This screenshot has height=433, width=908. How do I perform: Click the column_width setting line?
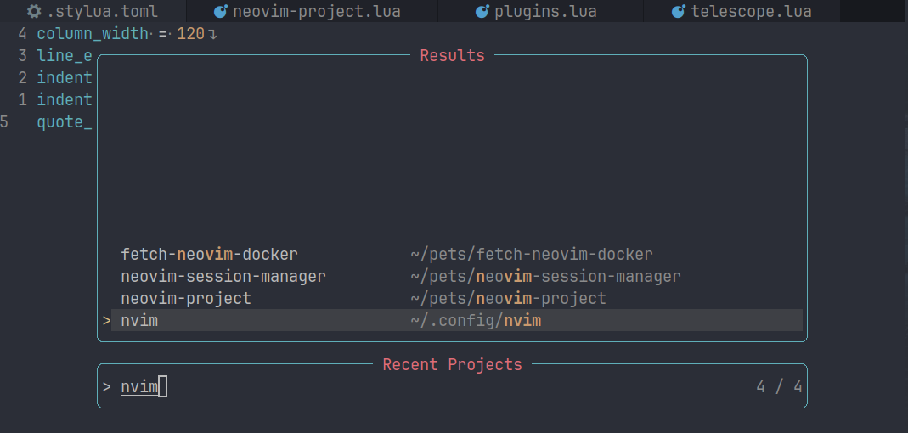(127, 34)
